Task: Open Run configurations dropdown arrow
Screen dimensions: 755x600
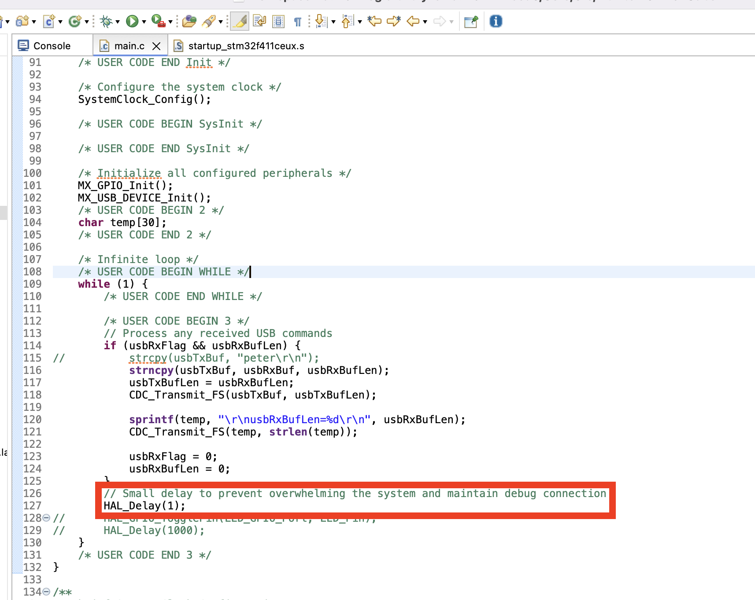Action: [144, 22]
